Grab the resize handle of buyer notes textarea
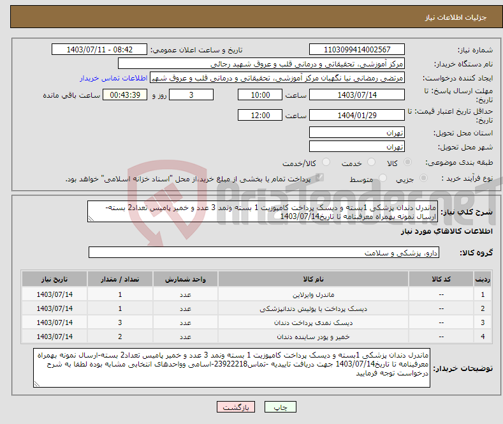Viewport: 503px width, 424px height. coord(36,384)
